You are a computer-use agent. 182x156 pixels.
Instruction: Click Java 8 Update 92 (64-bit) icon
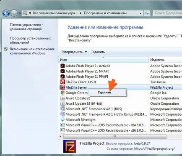[x=62, y=103]
